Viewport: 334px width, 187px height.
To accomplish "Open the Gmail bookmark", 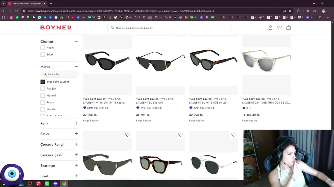I will pos(67,17).
